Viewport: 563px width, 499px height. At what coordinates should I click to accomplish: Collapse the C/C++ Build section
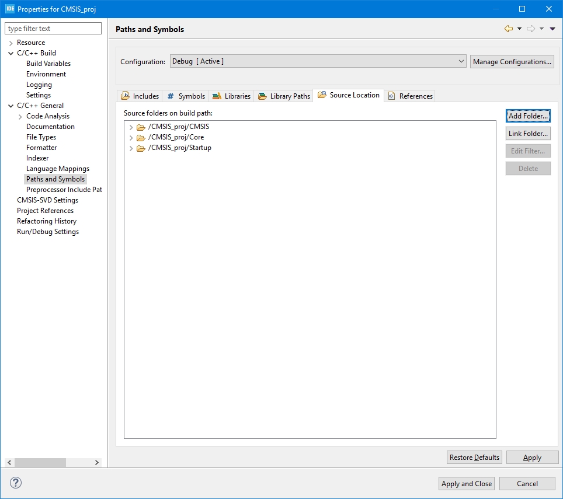(11, 53)
